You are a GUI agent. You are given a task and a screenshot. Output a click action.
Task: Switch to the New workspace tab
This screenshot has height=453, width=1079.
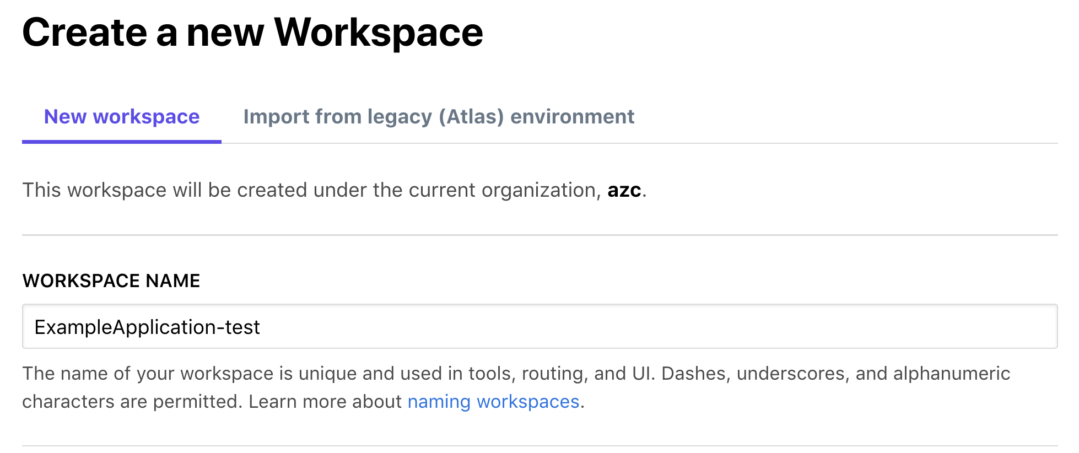pos(122,117)
